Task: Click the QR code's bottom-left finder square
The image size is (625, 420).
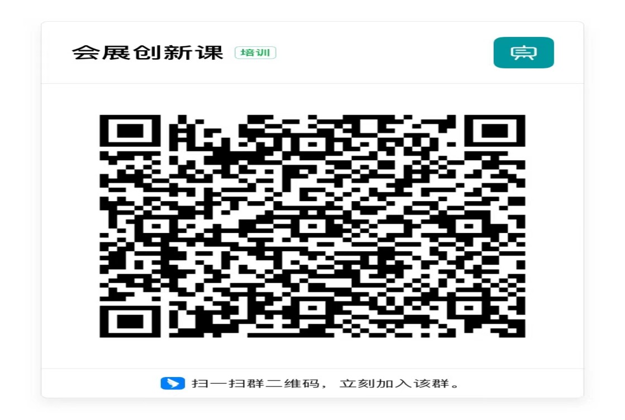Action: tap(130, 322)
